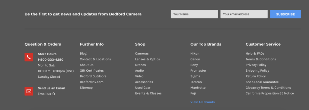Open the View All Brands link
The height and width of the screenshot is (110, 309).
click(x=202, y=102)
